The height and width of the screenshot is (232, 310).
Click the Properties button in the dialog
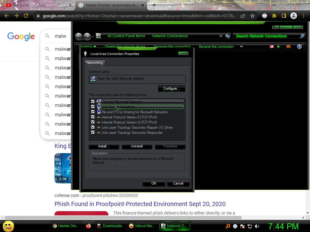click(170, 146)
